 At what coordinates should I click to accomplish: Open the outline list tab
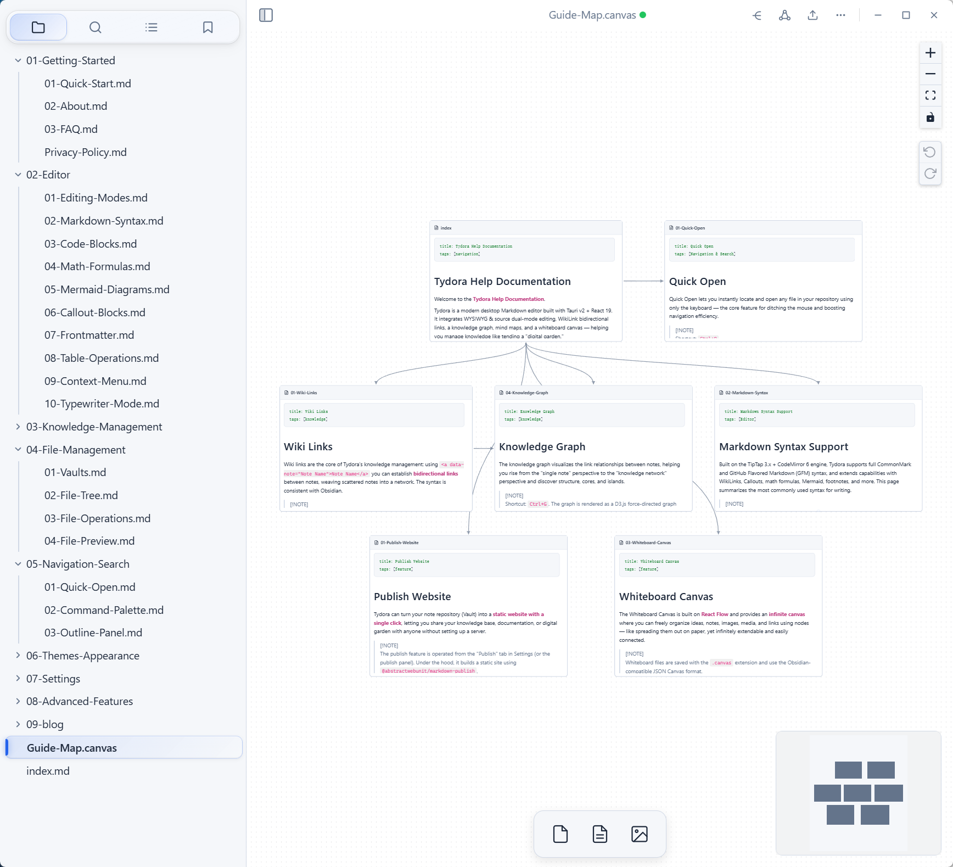(152, 27)
